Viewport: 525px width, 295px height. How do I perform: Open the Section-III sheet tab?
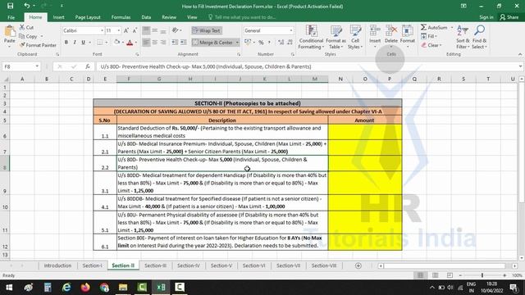[x=155, y=265]
